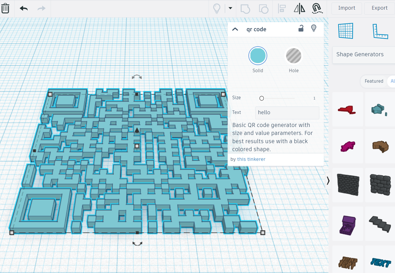Click the trash delete icon
Viewport: 395px width, 273px height.
[5, 8]
